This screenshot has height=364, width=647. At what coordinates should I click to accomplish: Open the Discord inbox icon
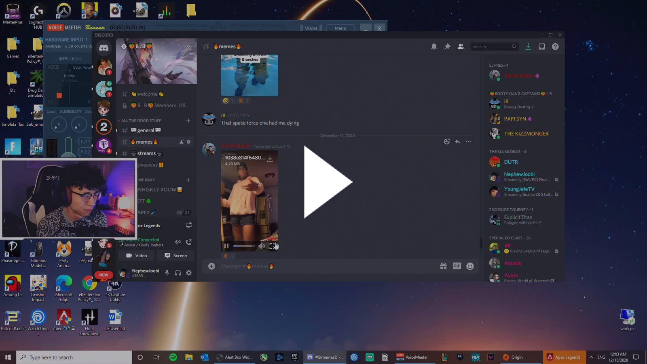pos(542,47)
